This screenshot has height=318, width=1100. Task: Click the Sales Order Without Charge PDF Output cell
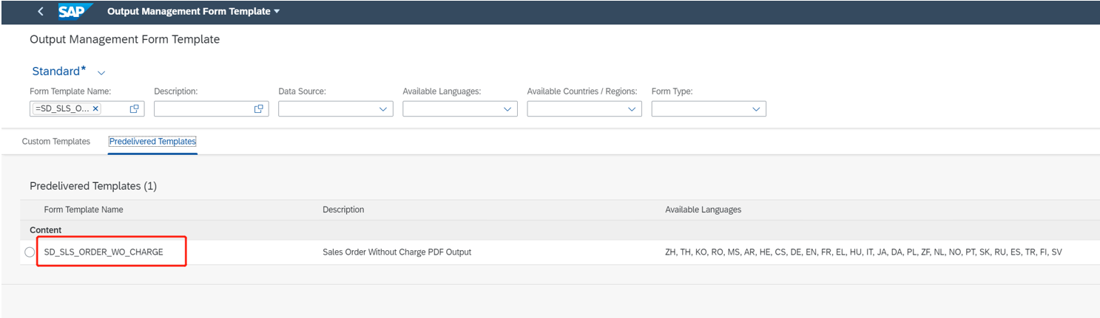397,252
